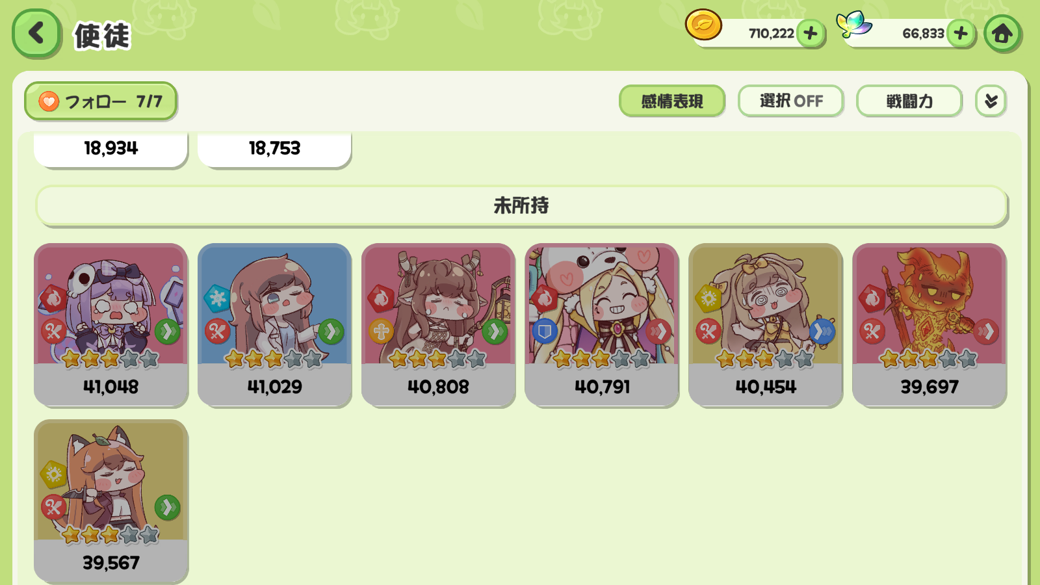1040x585 pixels.
Task: Select the purple-haired apostle card 41,048
Action: 110,325
